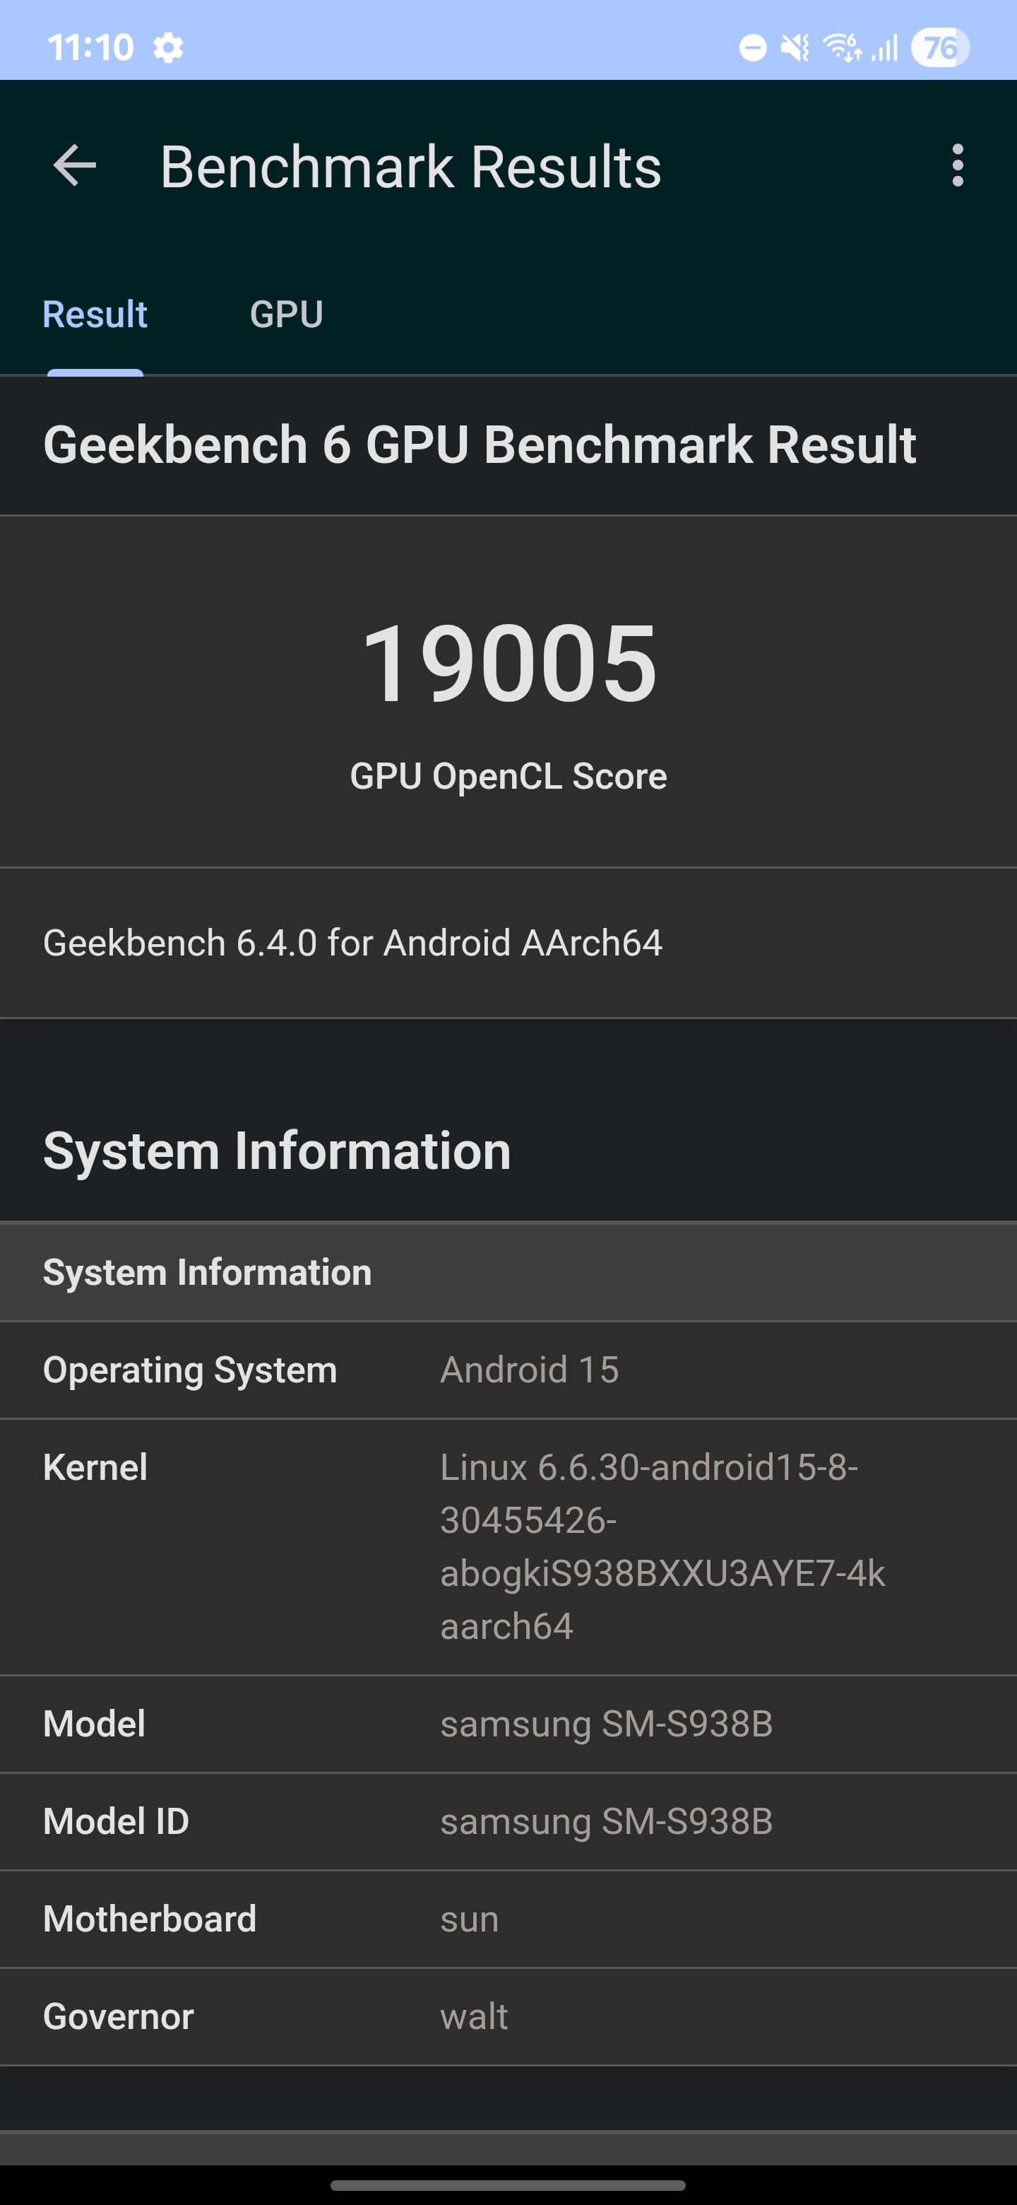Tap the GPU OpenCL Score label
Image resolution: width=1017 pixels, height=2205 pixels.
(509, 777)
